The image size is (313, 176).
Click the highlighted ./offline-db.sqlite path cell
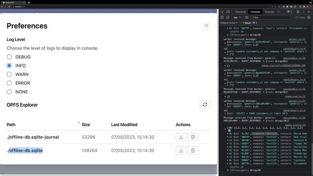click(x=25, y=151)
